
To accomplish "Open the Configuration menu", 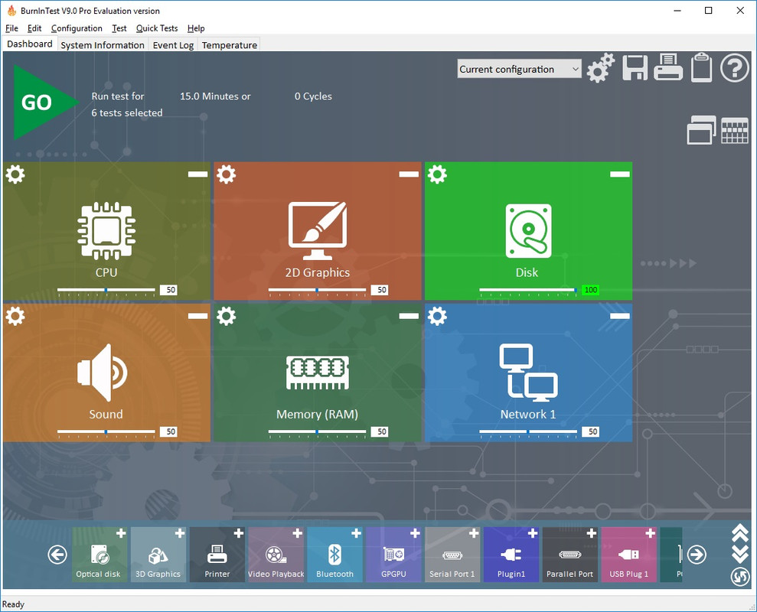I will (x=77, y=28).
